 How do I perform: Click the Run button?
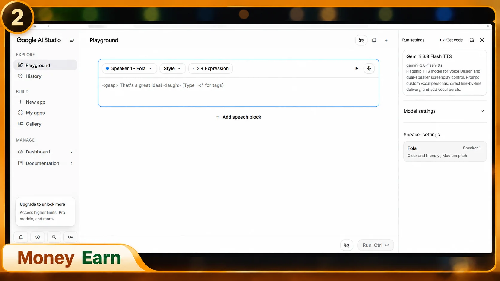[376, 245]
